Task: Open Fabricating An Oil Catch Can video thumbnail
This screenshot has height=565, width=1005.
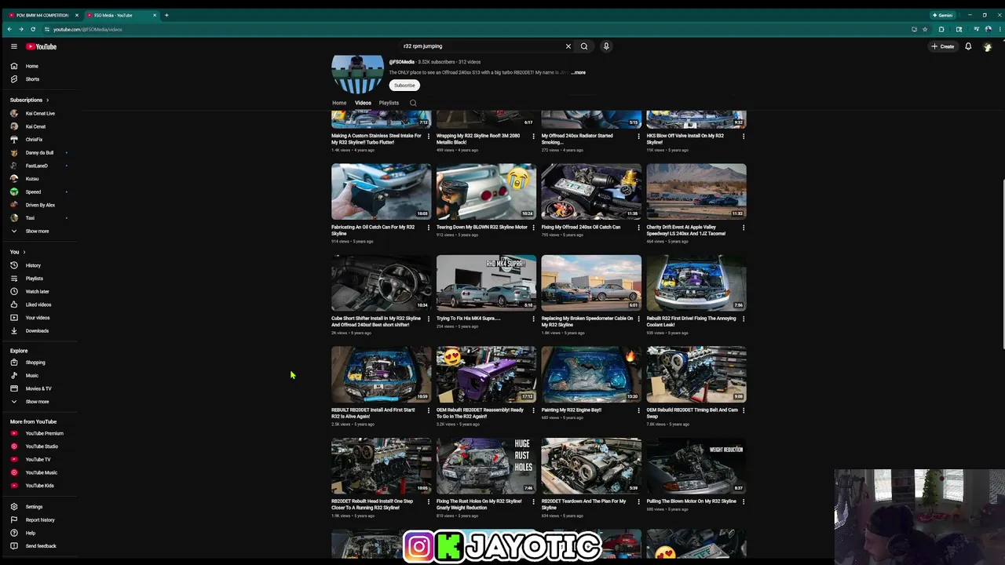Action: point(381,191)
